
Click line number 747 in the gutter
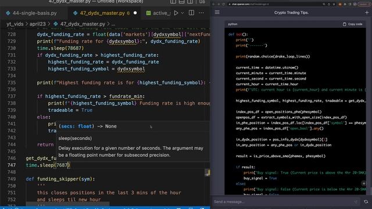[12, 165]
